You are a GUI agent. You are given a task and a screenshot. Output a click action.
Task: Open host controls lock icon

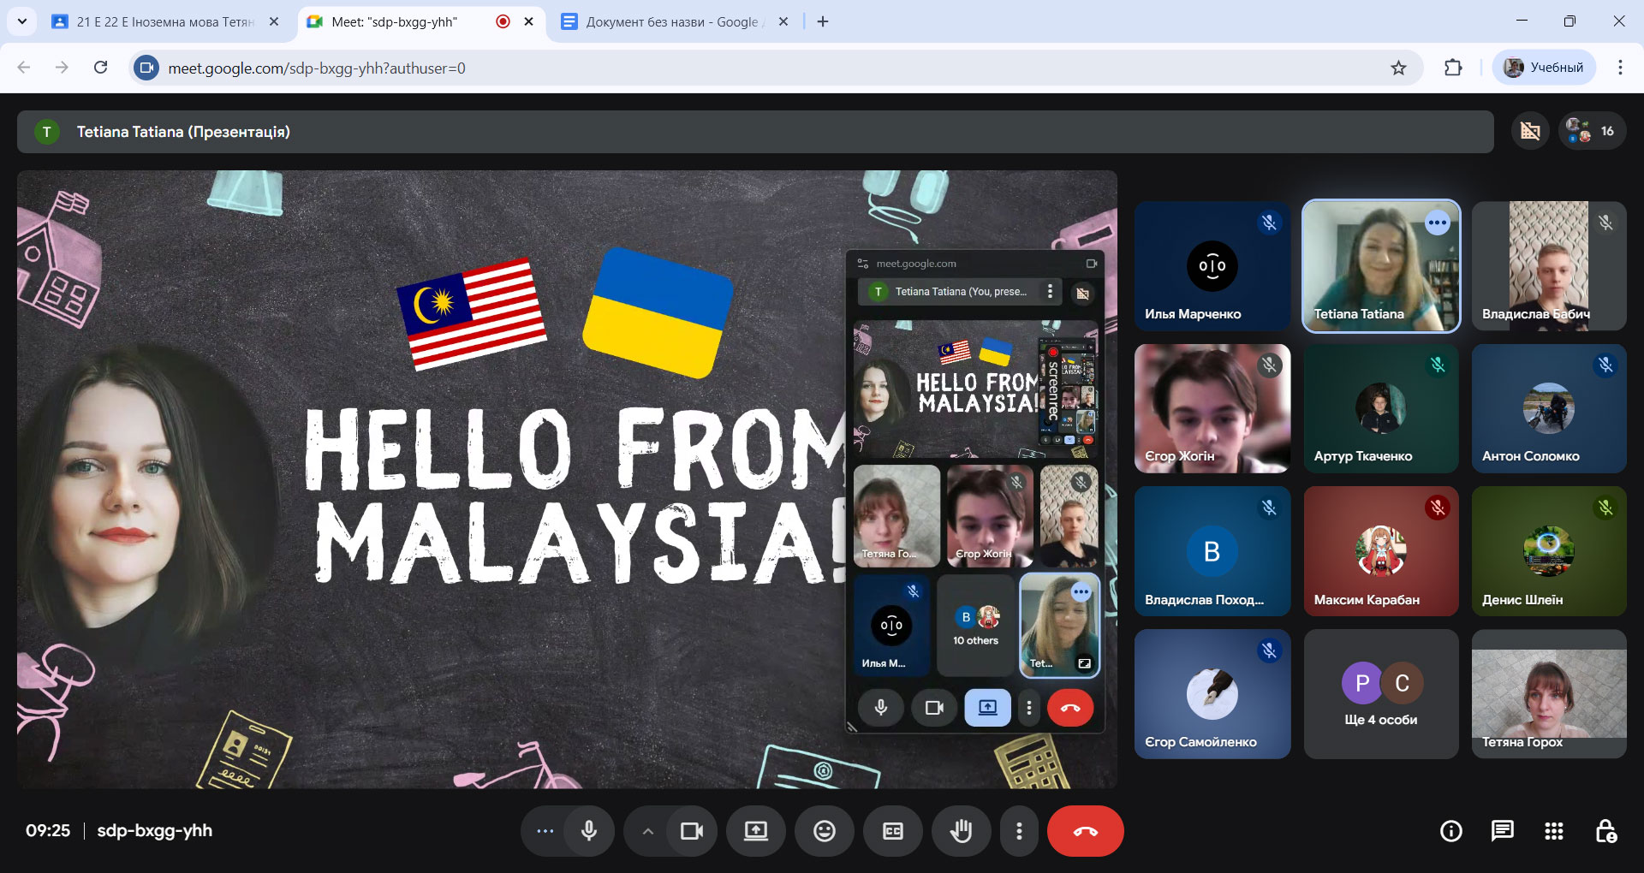point(1605,831)
